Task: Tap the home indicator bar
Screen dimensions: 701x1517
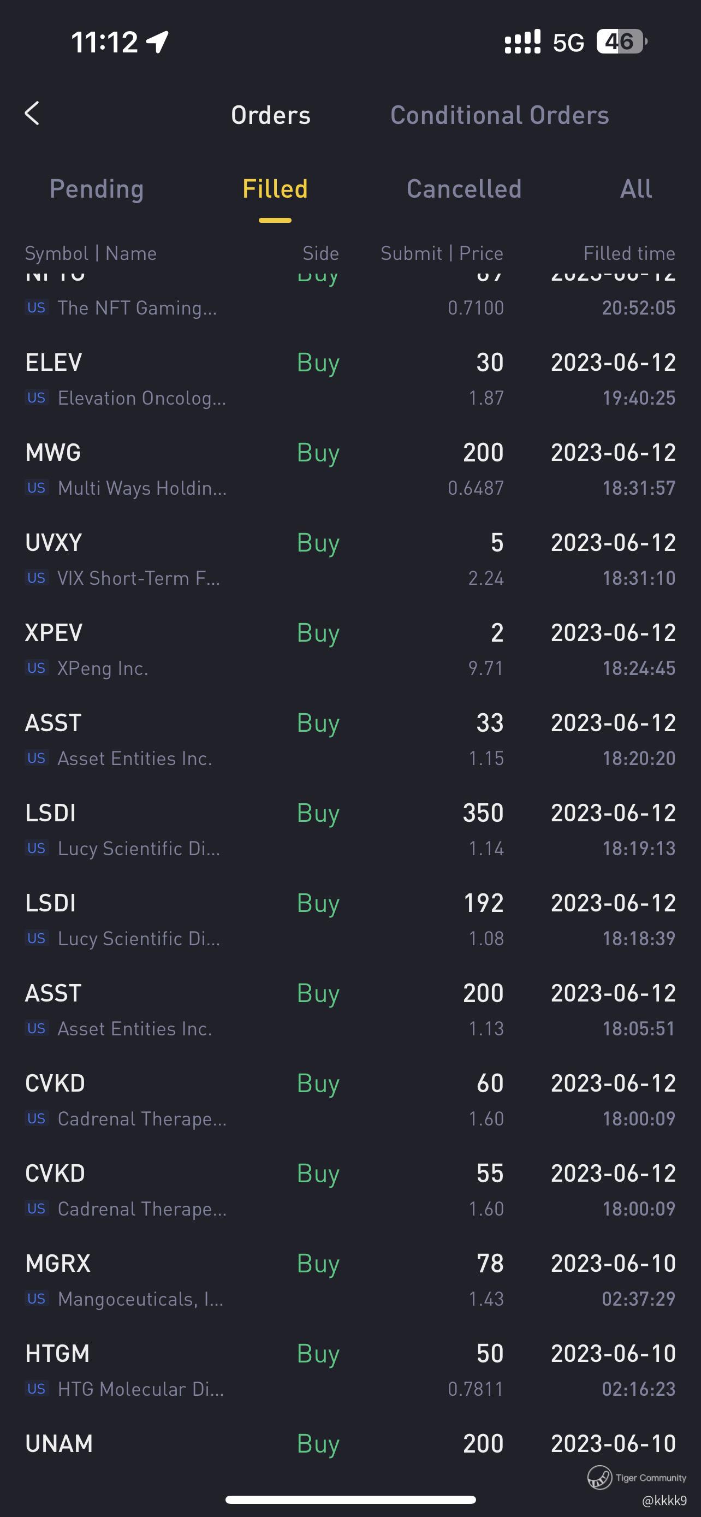Action: point(350,1500)
